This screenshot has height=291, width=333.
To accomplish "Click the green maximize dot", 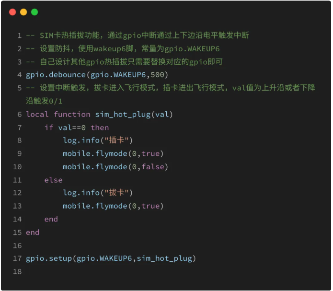I will pyautogui.click(x=34, y=12).
